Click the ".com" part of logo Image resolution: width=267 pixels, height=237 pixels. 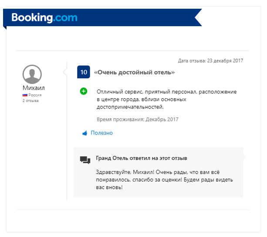click(x=65, y=17)
